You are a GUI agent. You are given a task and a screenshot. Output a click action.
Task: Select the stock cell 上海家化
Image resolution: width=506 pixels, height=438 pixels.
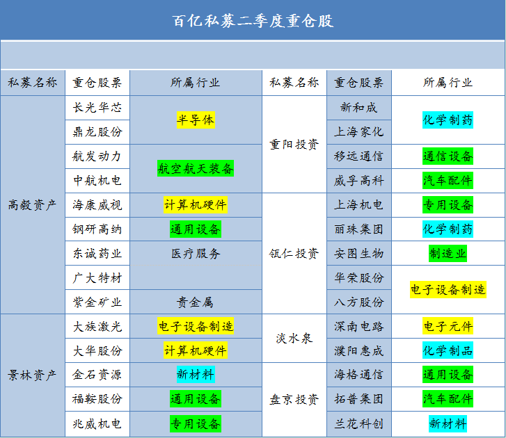[359, 132]
